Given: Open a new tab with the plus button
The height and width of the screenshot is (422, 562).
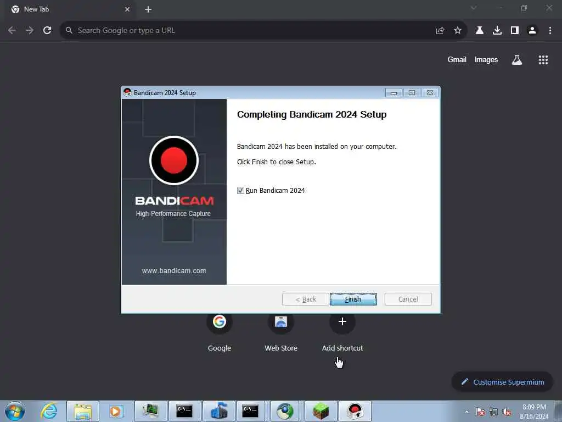Looking at the screenshot, I should pos(148,9).
